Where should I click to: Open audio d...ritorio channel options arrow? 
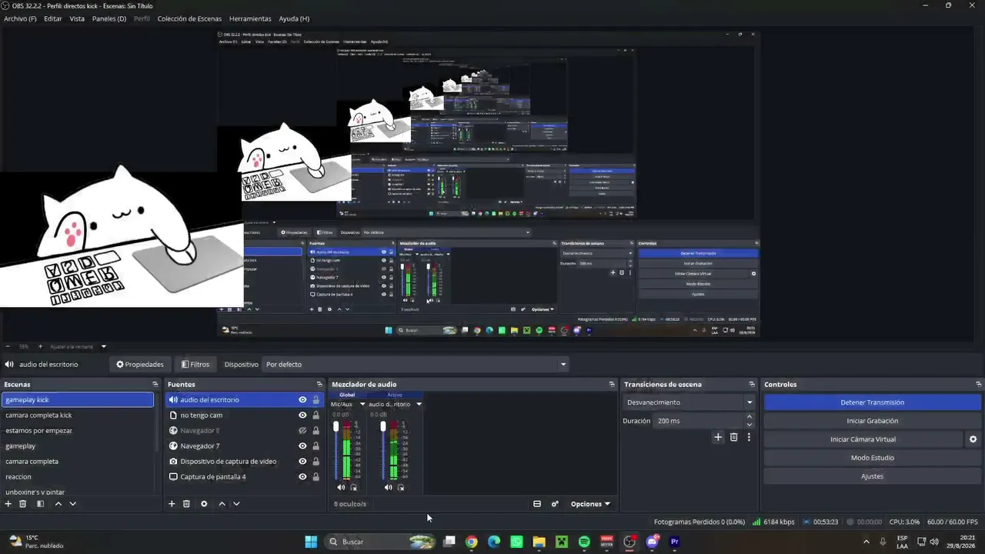click(x=419, y=404)
